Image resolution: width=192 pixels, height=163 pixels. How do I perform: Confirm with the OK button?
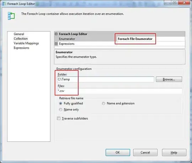point(118,152)
